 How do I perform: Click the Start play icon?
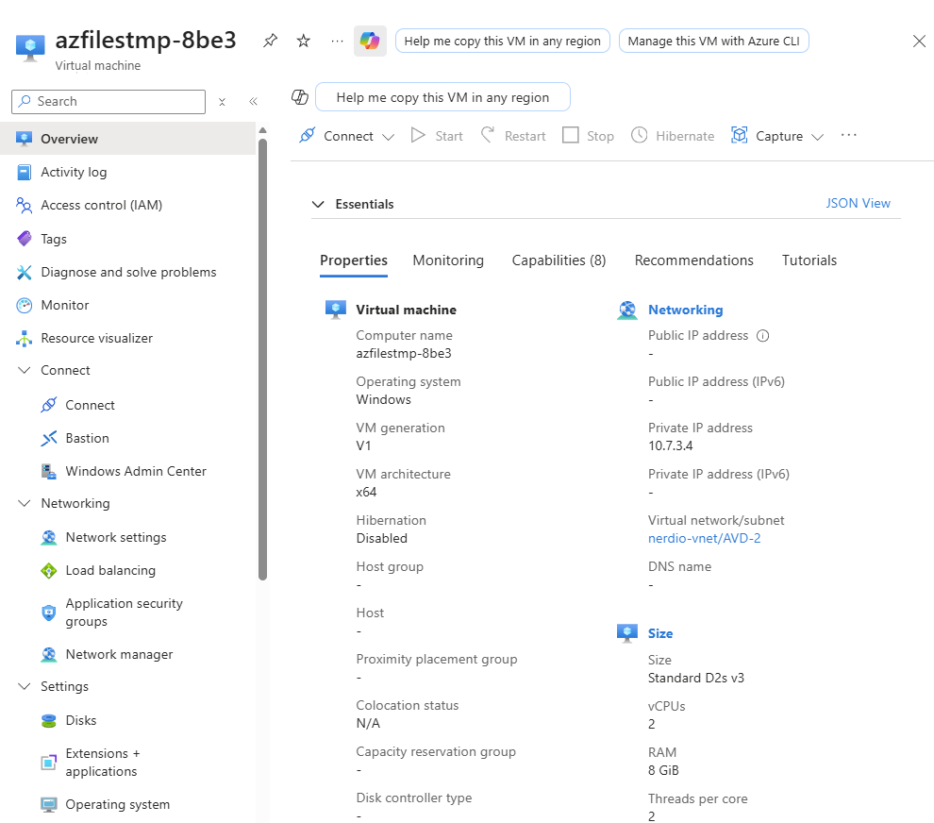[x=418, y=135]
